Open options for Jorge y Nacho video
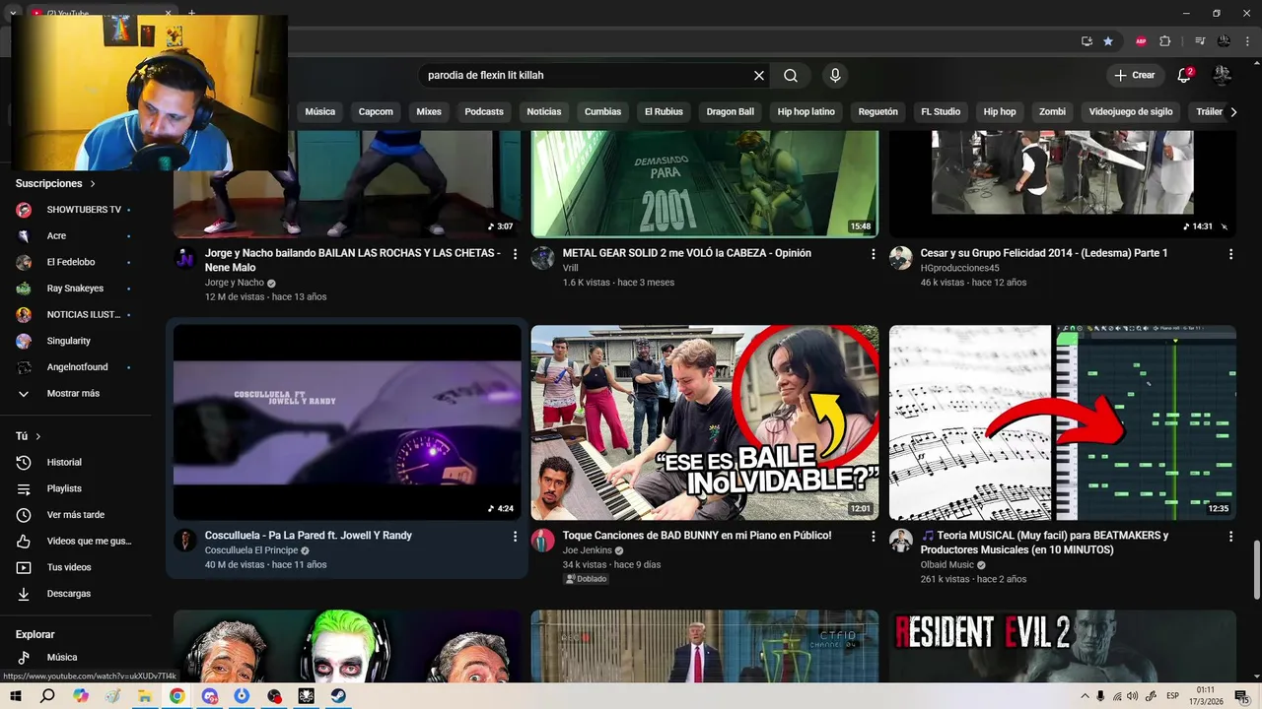 coord(515,254)
